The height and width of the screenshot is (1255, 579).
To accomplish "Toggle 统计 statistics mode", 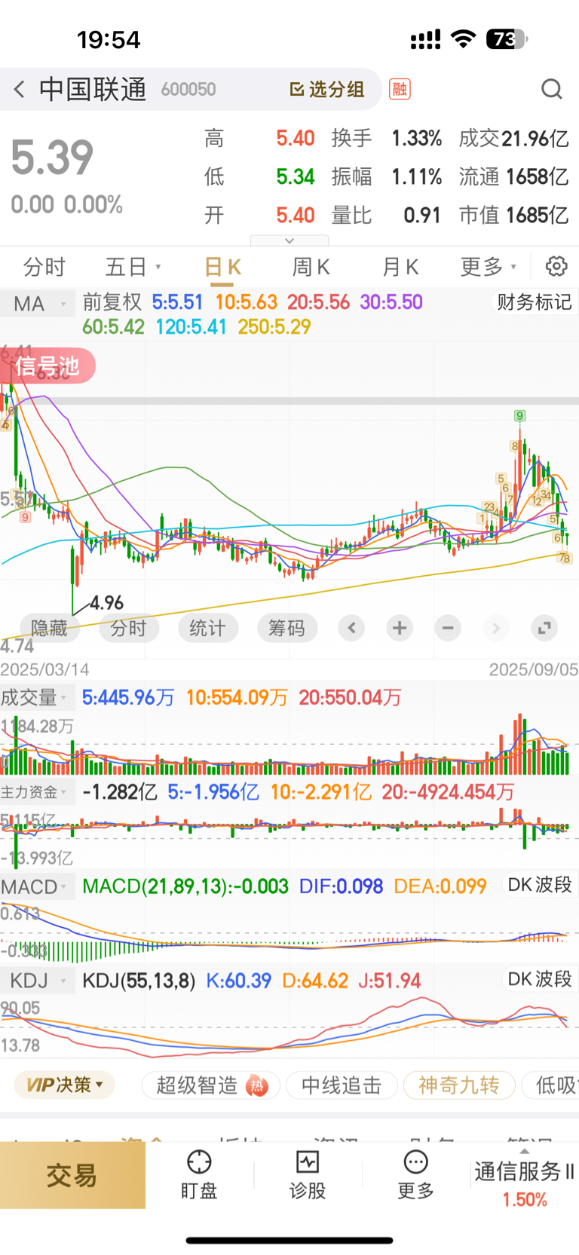I will pyautogui.click(x=207, y=628).
